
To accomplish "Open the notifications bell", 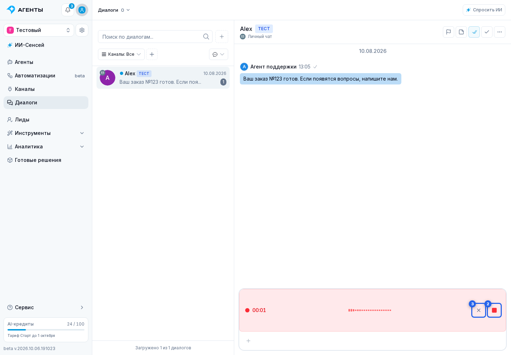I will pyautogui.click(x=67, y=10).
